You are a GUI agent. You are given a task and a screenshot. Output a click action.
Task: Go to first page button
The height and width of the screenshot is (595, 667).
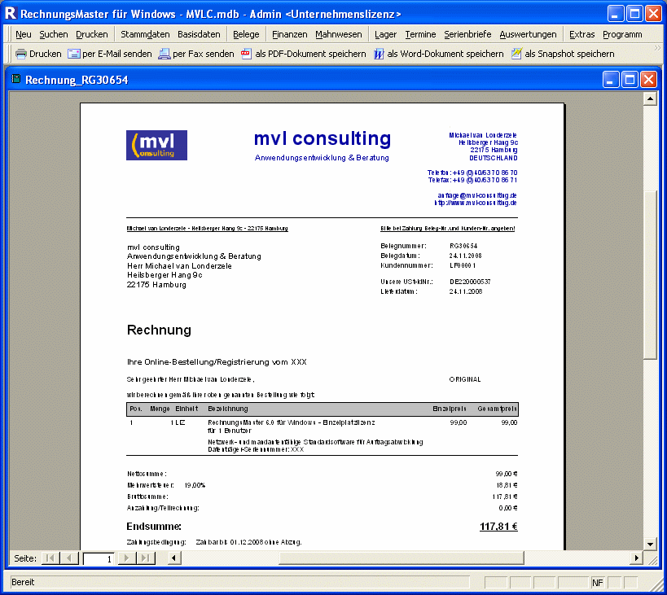coord(50,558)
